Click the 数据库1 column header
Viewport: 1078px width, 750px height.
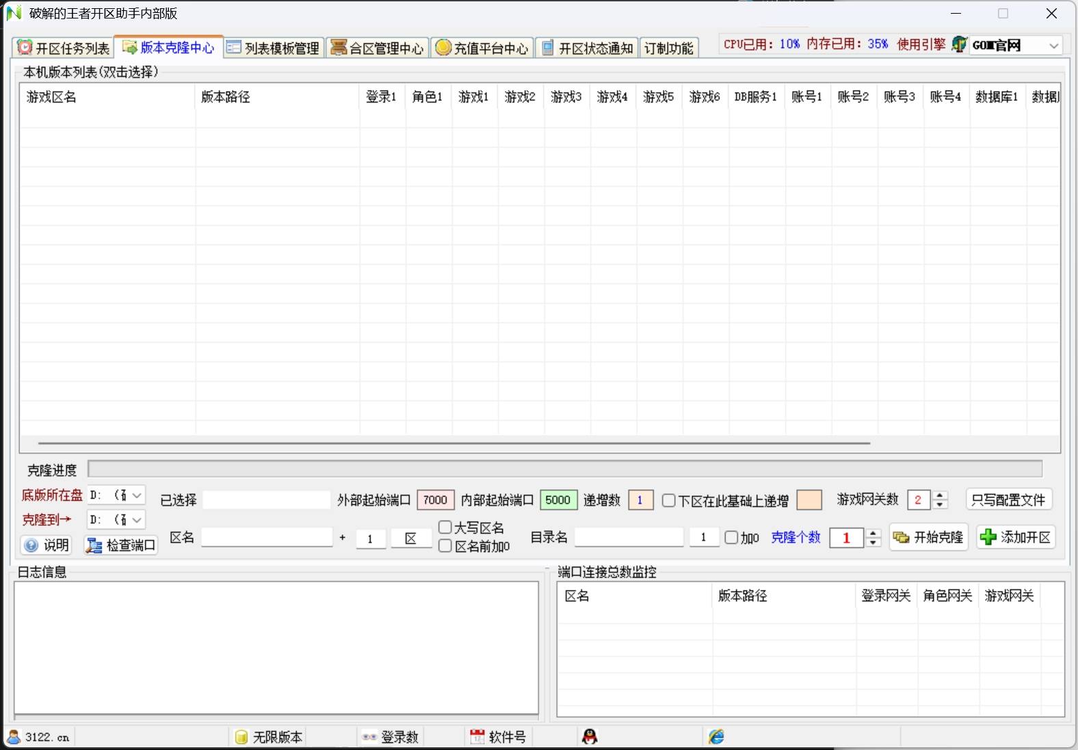[997, 96]
